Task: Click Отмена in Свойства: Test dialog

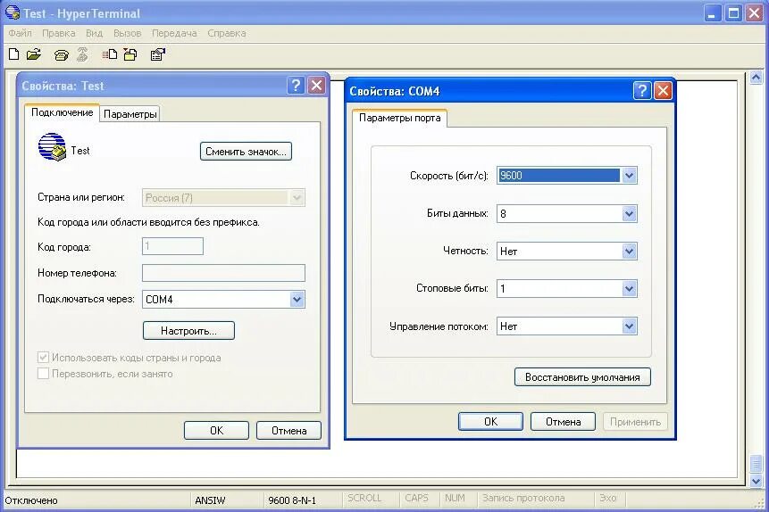Action: click(288, 431)
